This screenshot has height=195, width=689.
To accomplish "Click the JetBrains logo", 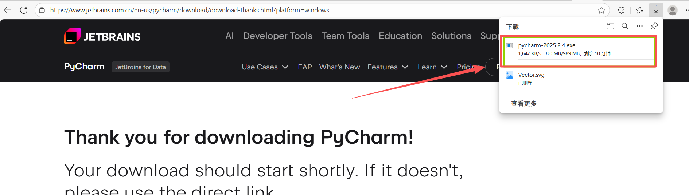I will (x=102, y=36).
